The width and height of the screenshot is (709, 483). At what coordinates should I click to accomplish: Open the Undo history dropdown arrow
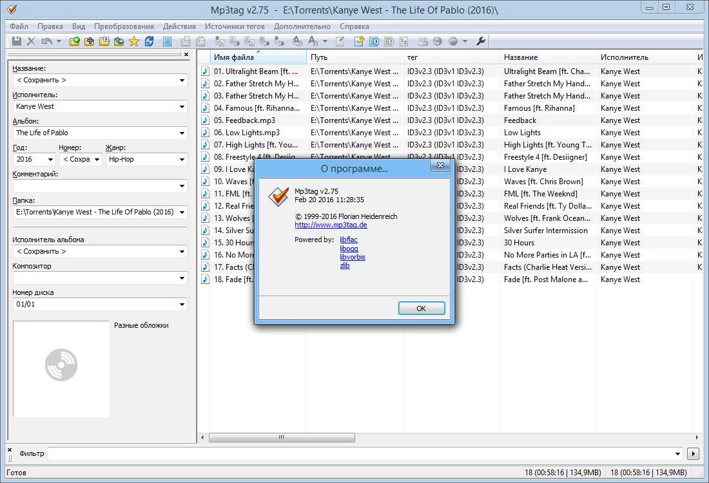pyautogui.click(x=59, y=42)
